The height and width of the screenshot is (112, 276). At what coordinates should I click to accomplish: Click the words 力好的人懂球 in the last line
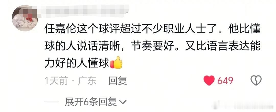pyautogui.click(x=77, y=63)
